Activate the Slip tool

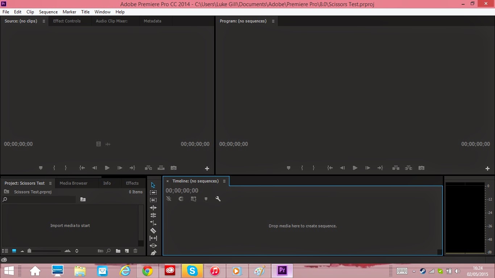click(x=153, y=238)
